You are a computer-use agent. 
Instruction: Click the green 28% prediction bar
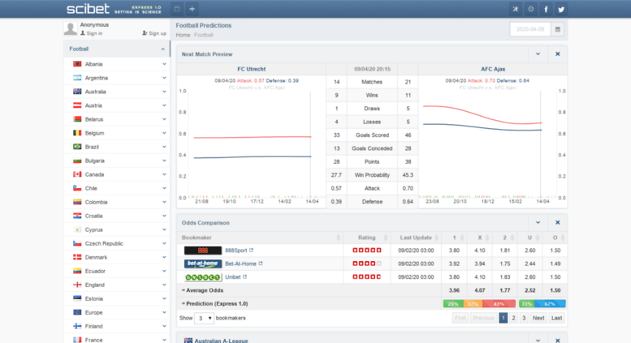(453, 304)
